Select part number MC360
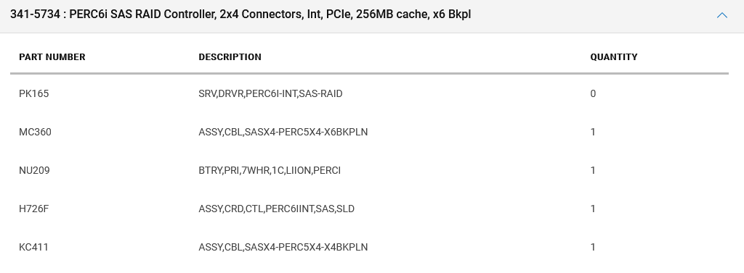This screenshot has width=744, height=273. tap(35, 132)
